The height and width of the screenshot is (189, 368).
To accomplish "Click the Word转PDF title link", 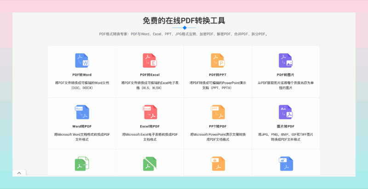I will [x=82, y=126].
